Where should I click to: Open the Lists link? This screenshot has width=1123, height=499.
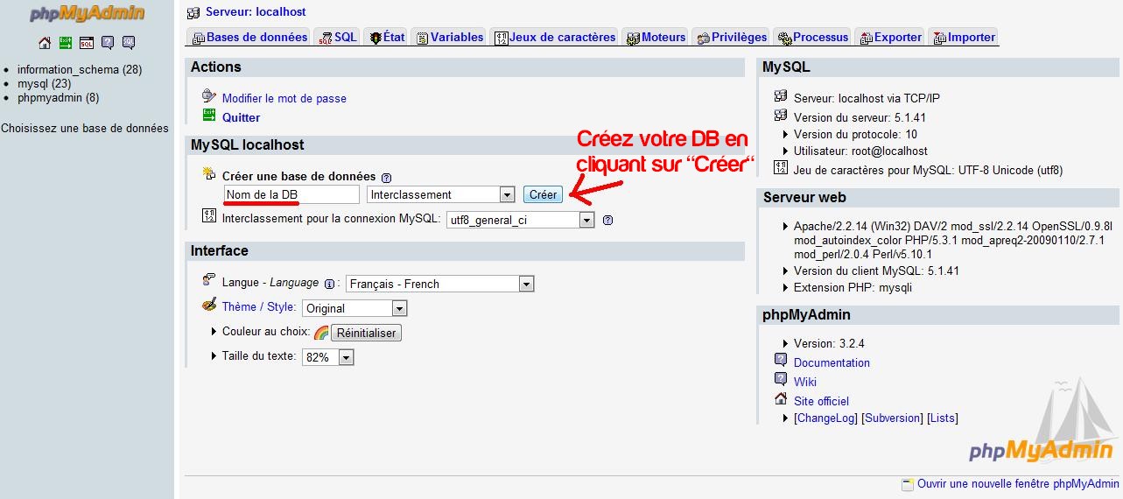(943, 418)
